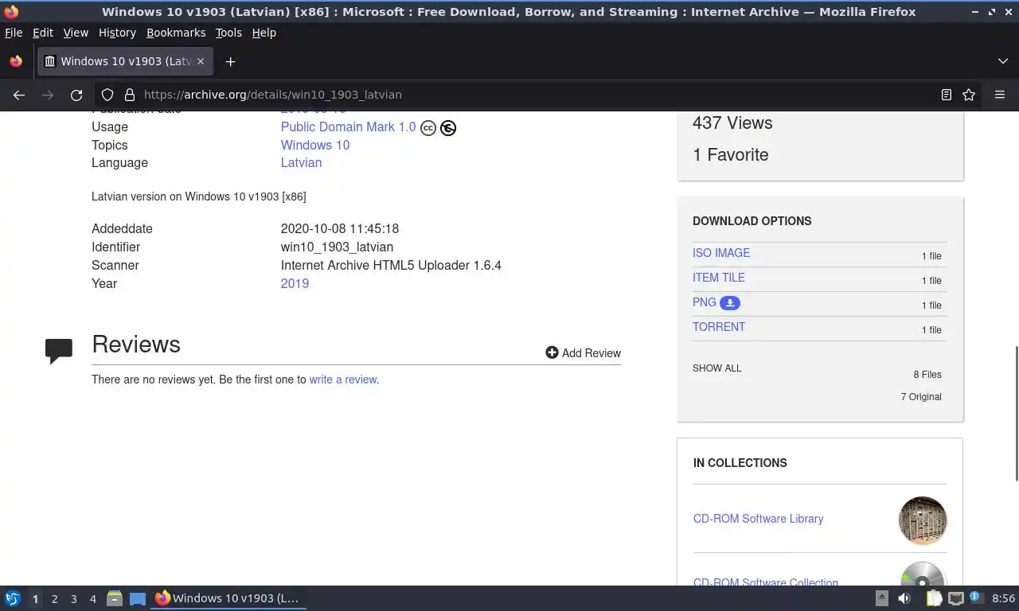Viewport: 1019px width, 611px height.
Task: List all tabs with the chevron
Action: click(1002, 61)
